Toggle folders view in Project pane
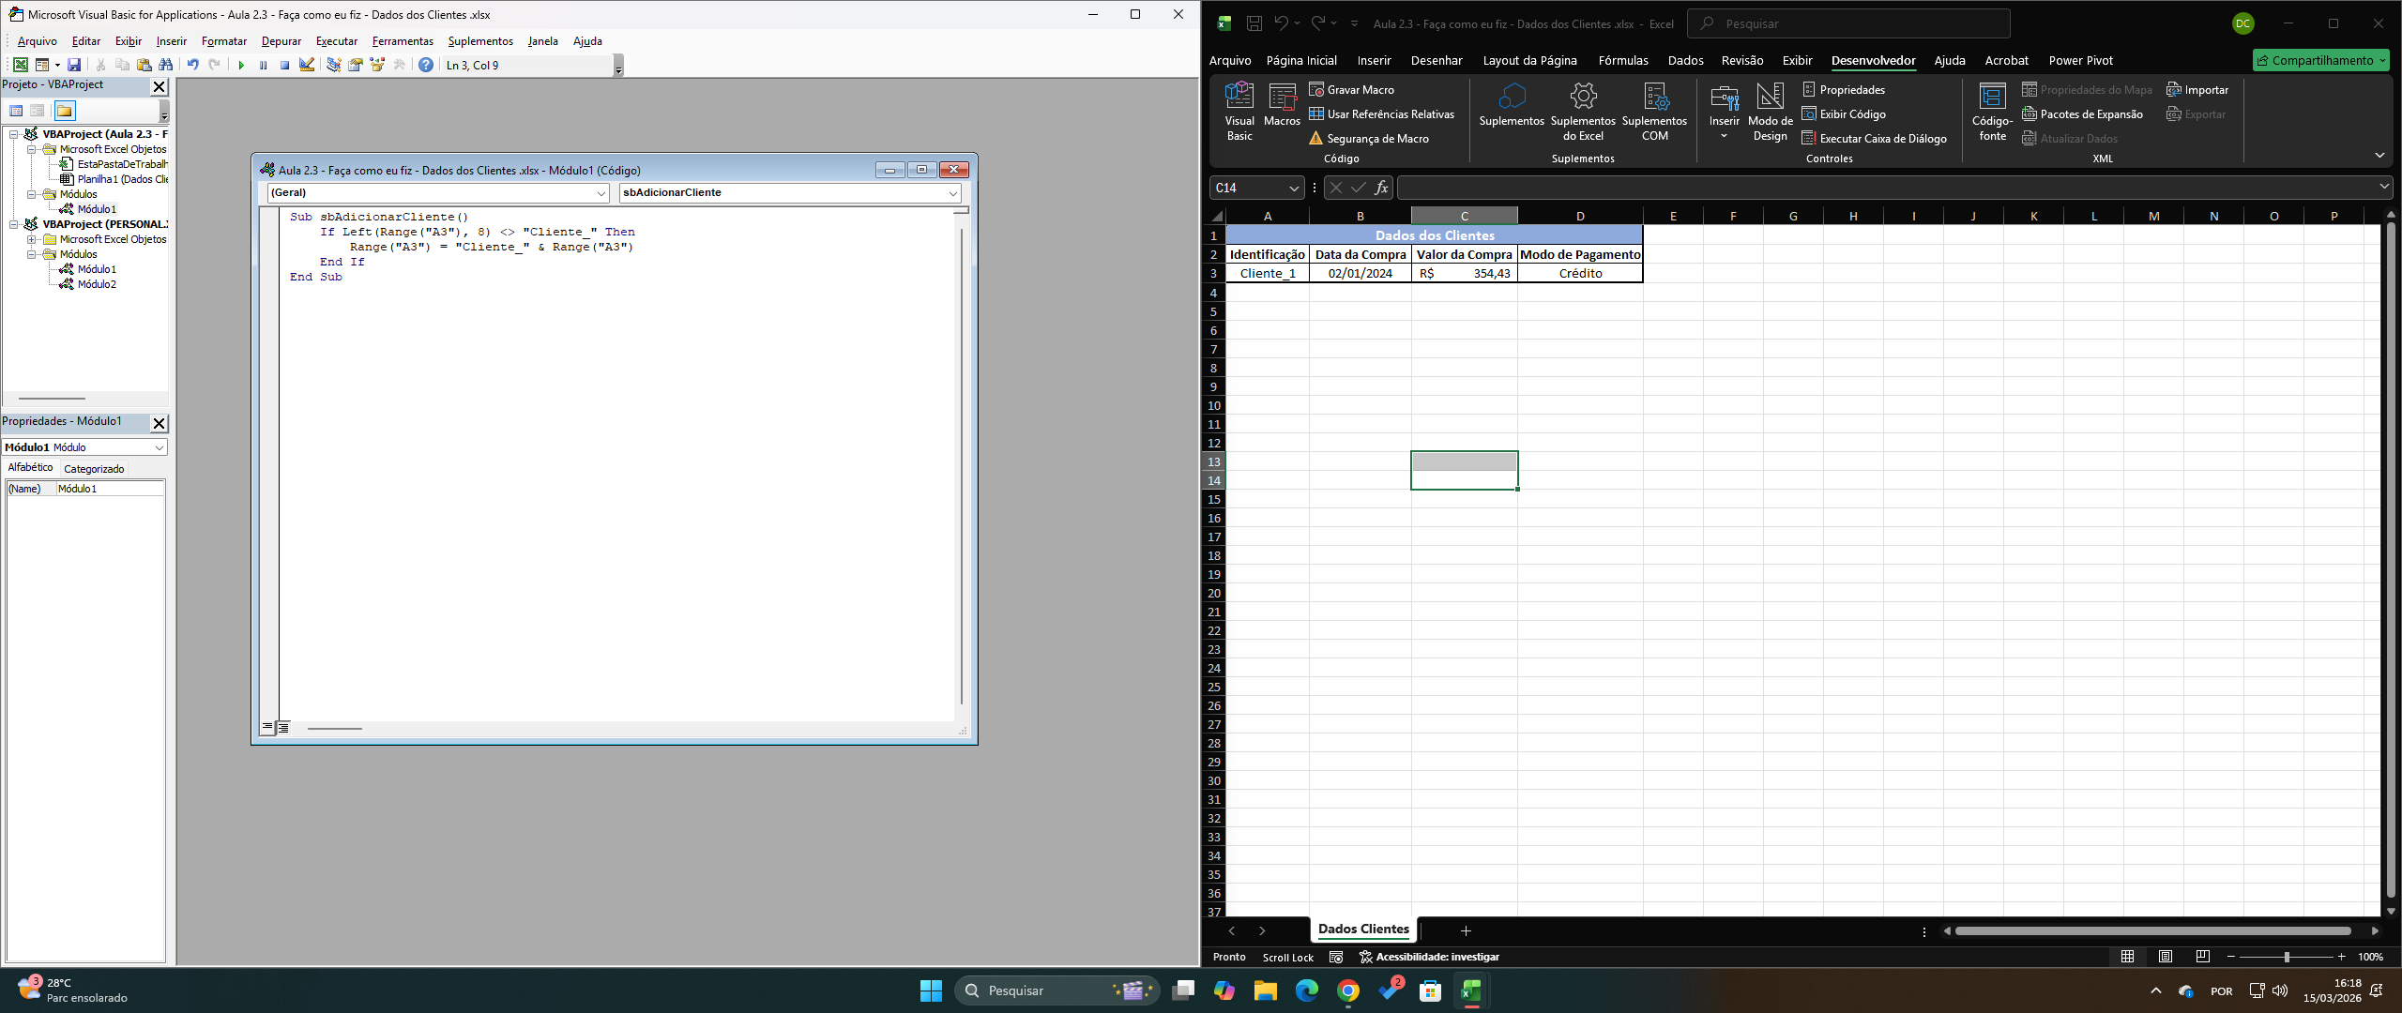This screenshot has width=2402, height=1013. (64, 111)
